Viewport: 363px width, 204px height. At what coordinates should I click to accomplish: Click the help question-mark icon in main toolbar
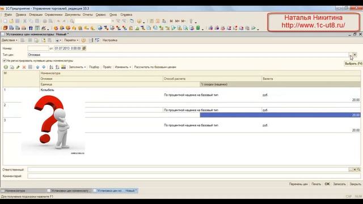(139, 21)
